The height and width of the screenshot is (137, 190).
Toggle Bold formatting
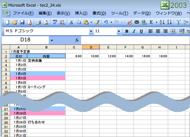tap(127, 31)
